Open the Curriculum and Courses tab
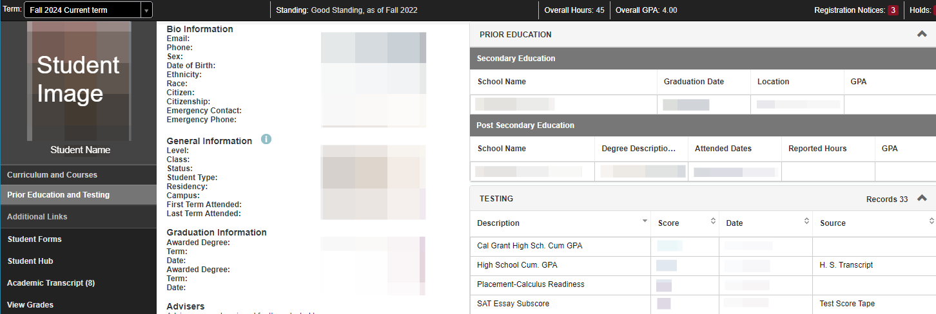936x314 pixels. 78,175
